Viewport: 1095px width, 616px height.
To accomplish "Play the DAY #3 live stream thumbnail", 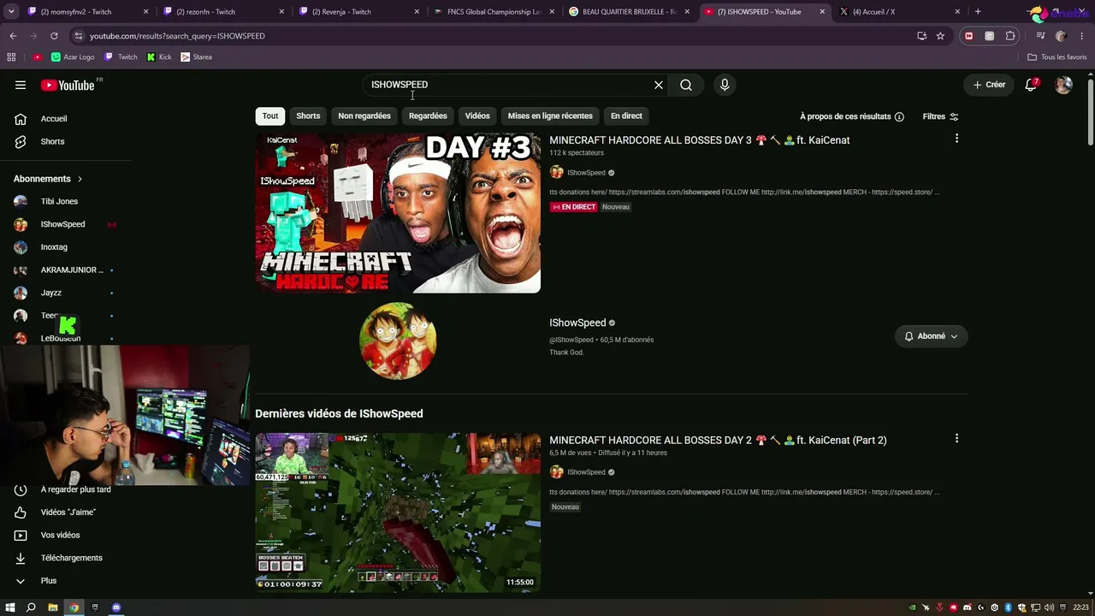I will point(398,213).
